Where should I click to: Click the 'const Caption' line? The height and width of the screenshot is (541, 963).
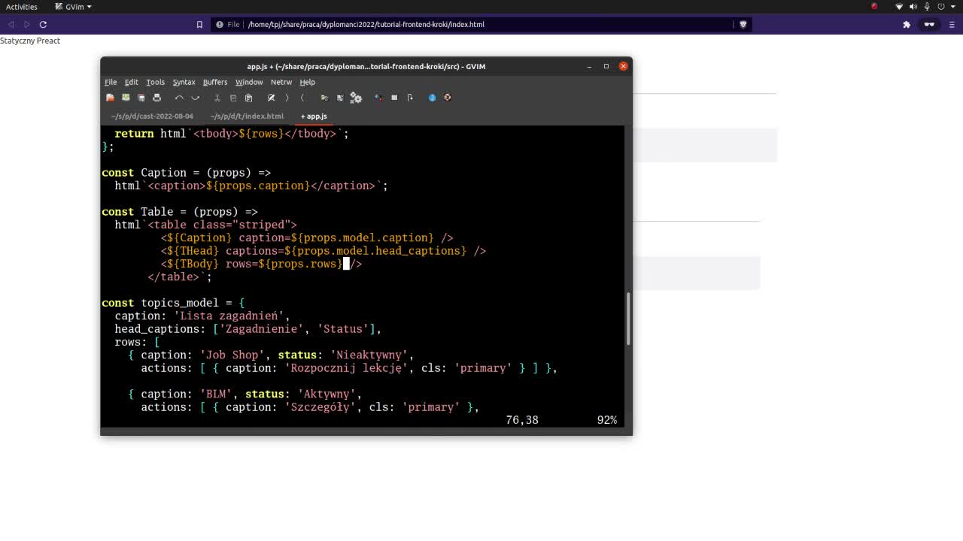[x=187, y=173]
